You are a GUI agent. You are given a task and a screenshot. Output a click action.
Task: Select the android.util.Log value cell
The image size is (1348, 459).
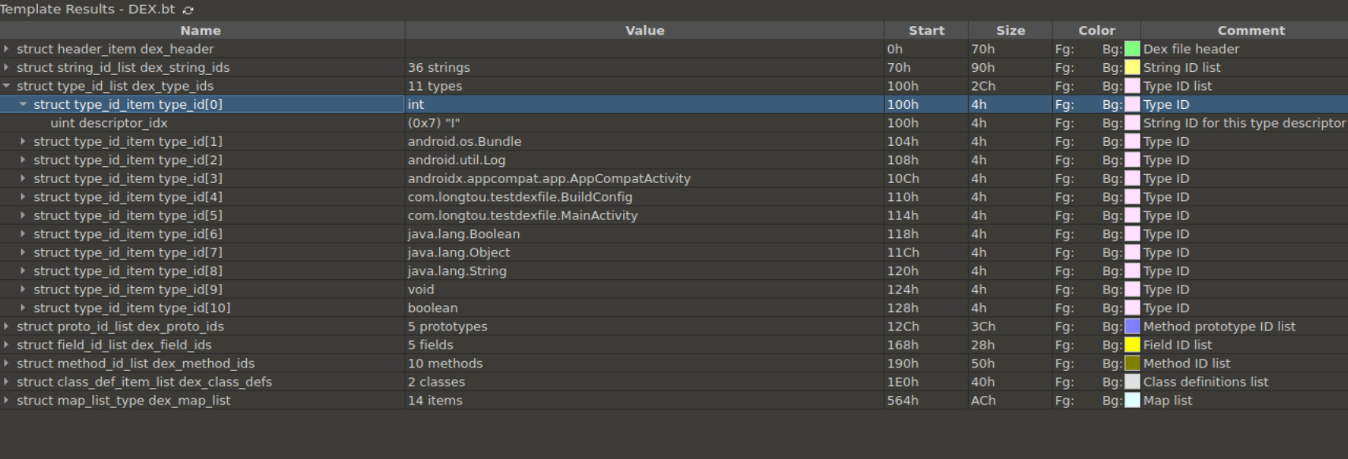tap(456, 160)
